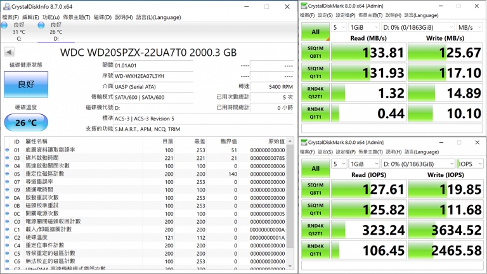Click the 5400 RPM rotation field
This screenshot has height=274, width=487.
(x=272, y=87)
